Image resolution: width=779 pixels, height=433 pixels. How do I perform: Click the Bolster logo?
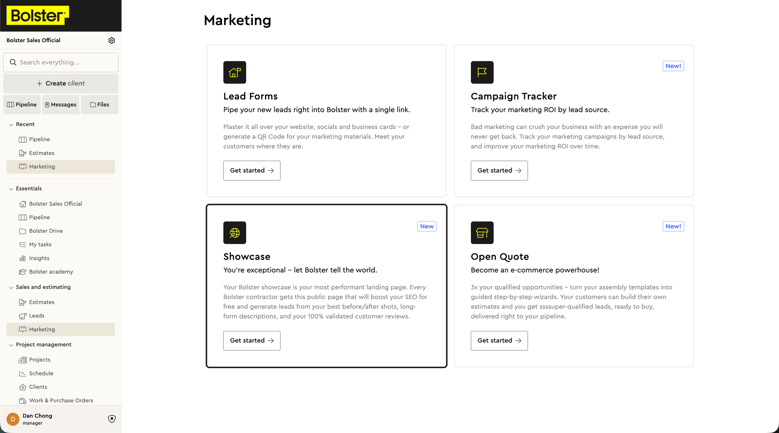(x=38, y=16)
